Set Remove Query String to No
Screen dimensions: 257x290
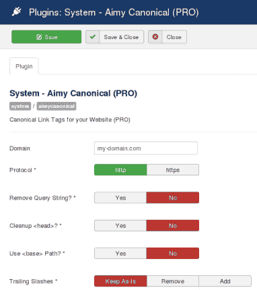(x=173, y=198)
